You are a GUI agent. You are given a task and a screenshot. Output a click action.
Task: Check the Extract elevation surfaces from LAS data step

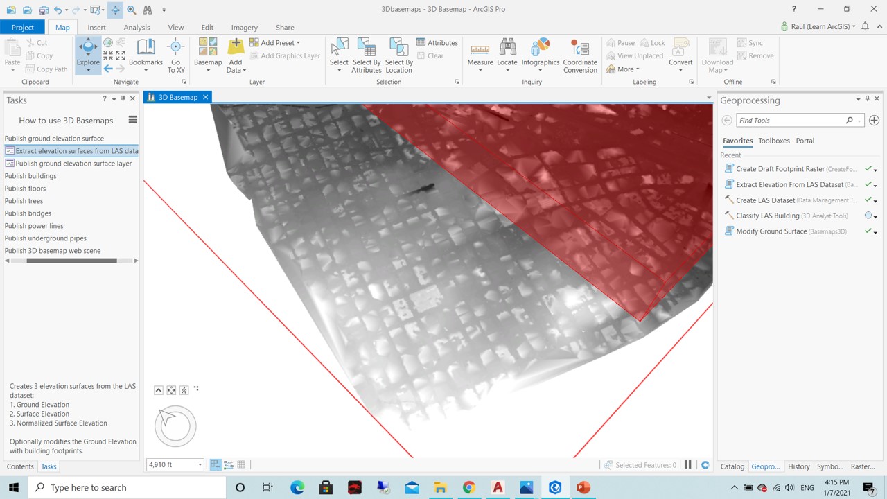(x=10, y=150)
